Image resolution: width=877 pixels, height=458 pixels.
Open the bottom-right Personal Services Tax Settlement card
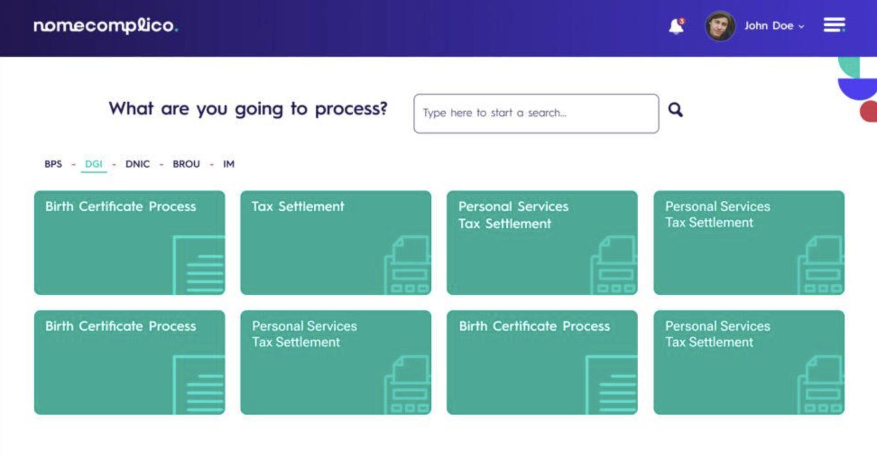748,362
